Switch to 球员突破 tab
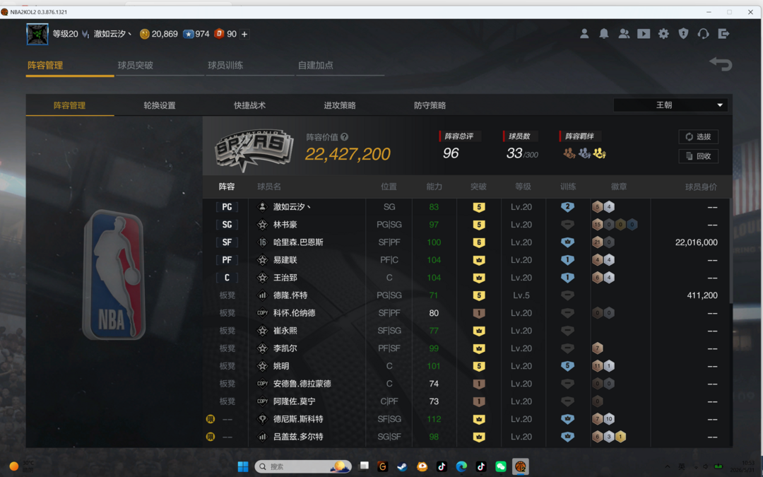The height and width of the screenshot is (477, 763). (x=135, y=65)
